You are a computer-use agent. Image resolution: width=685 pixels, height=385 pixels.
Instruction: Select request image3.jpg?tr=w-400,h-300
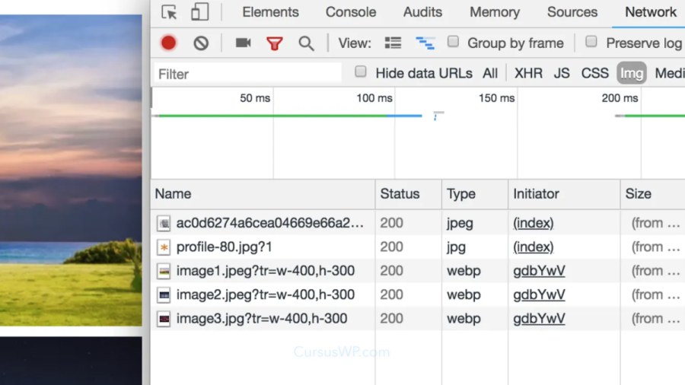262,319
